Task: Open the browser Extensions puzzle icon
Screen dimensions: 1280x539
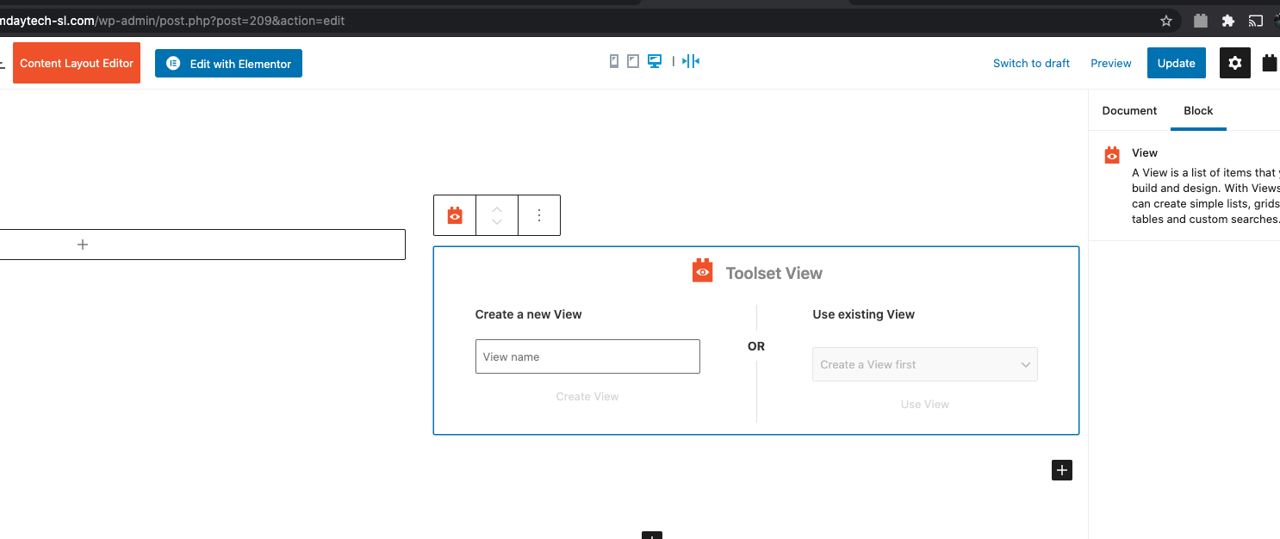Action: coord(1228,21)
